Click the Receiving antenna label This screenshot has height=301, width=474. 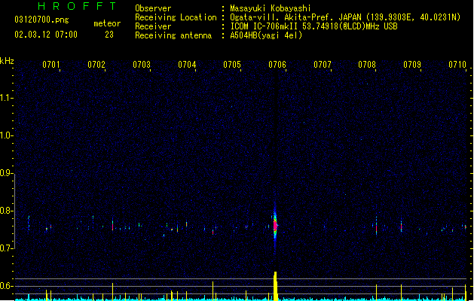pyautogui.click(x=173, y=35)
